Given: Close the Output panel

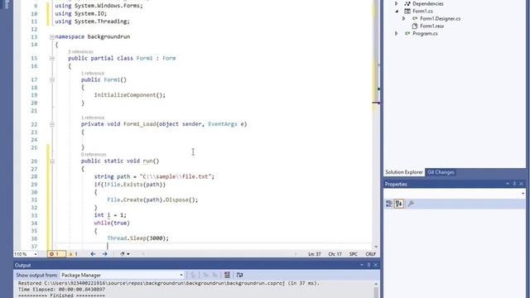Looking at the screenshot, I should (x=375, y=265).
